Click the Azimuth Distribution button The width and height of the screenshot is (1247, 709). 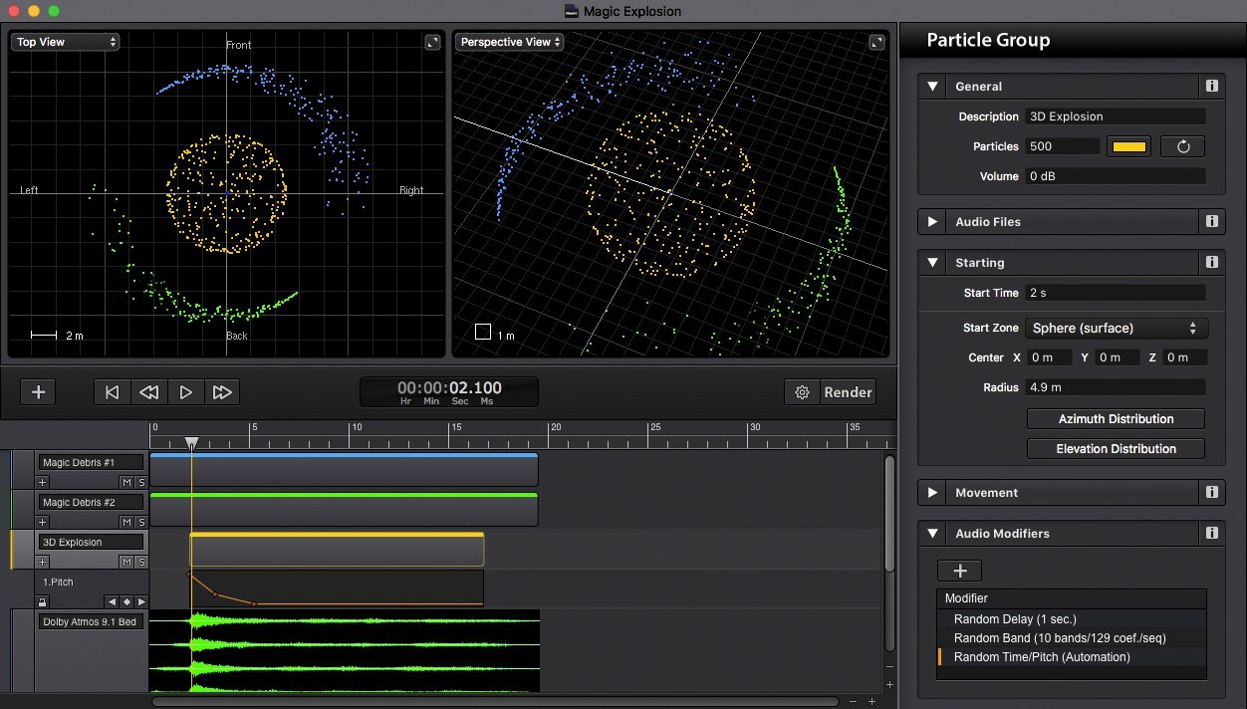(x=1116, y=419)
